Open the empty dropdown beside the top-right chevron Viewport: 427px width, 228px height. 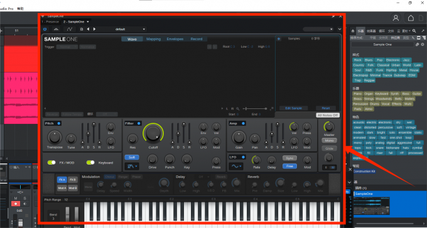[318, 29]
